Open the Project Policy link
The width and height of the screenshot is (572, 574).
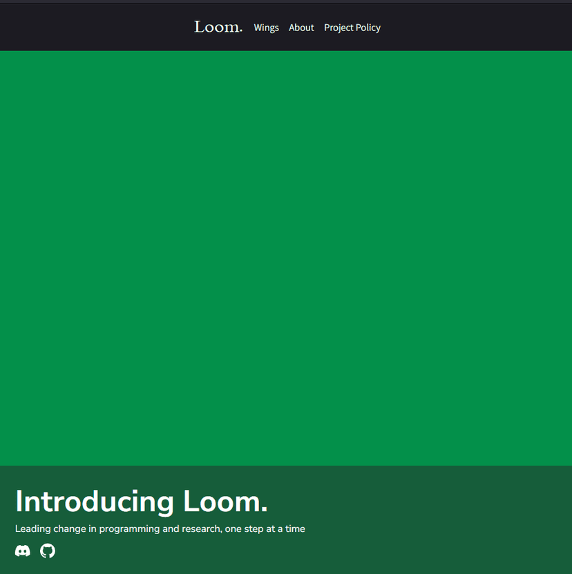point(352,28)
